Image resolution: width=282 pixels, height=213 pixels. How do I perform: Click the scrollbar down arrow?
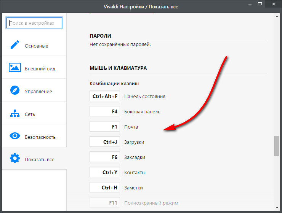click(277, 208)
